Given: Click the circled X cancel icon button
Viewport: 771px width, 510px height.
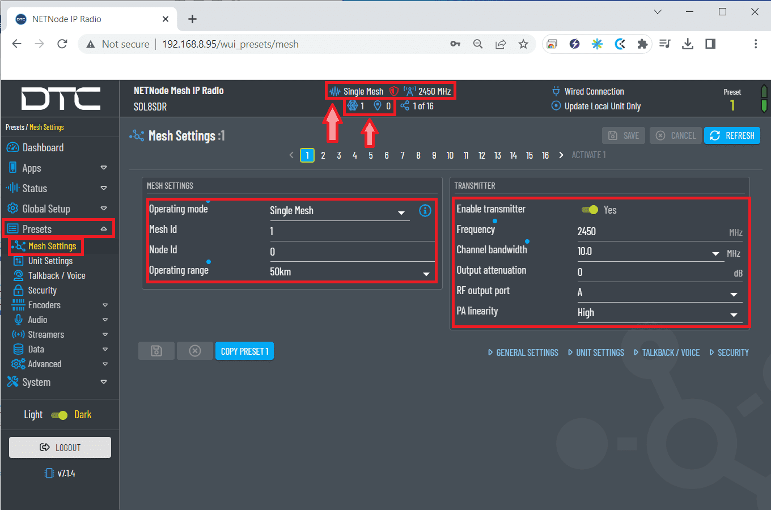Looking at the screenshot, I should (x=195, y=351).
